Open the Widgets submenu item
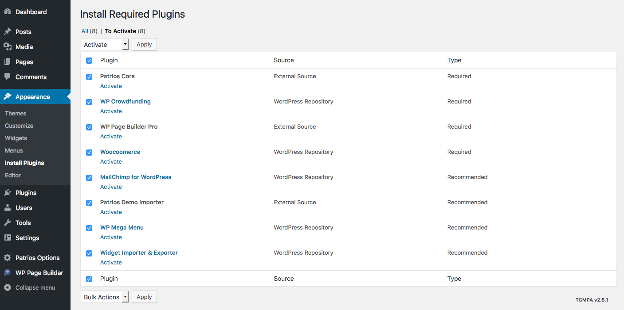 [x=16, y=138]
